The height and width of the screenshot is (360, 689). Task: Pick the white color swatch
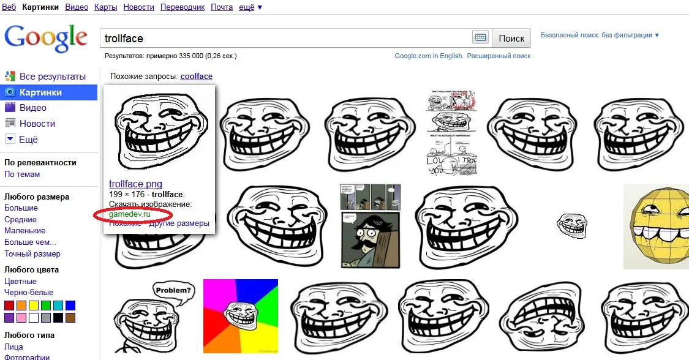point(34,317)
